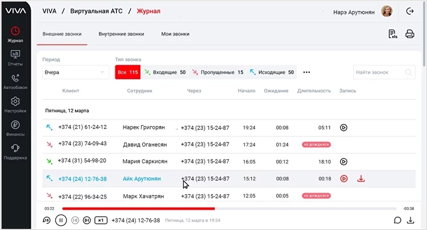Export journal to XLS file
Screen dimensions: 427x230
(x=393, y=34)
